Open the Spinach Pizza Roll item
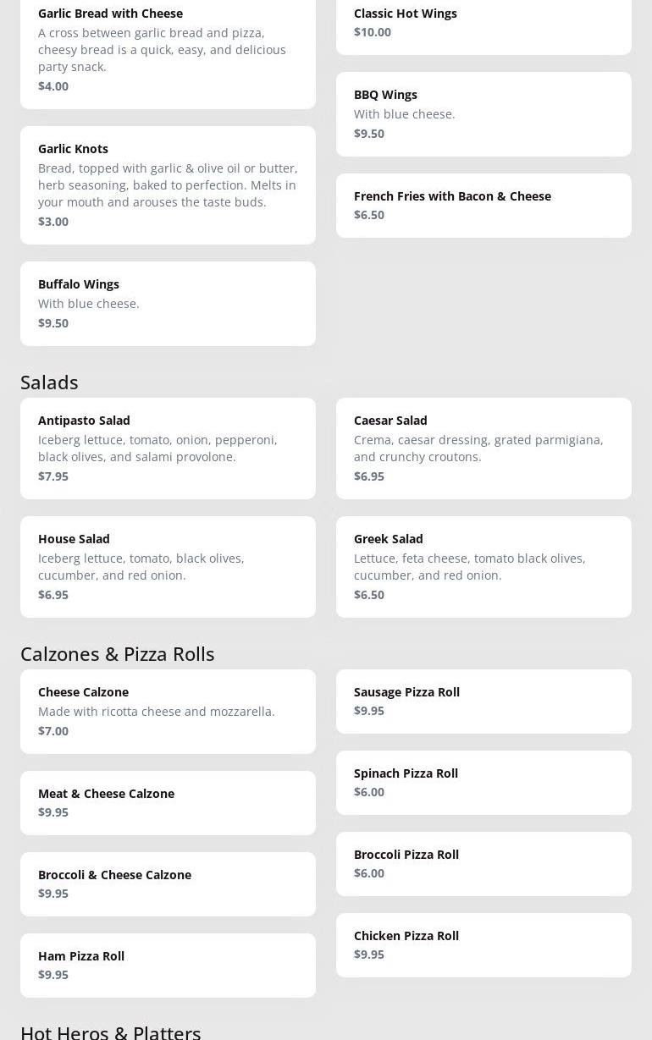This screenshot has height=1040, width=652. [x=483, y=782]
